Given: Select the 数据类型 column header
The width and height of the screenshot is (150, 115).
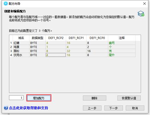Looking at the screenshot, I should (x=37, y=38).
